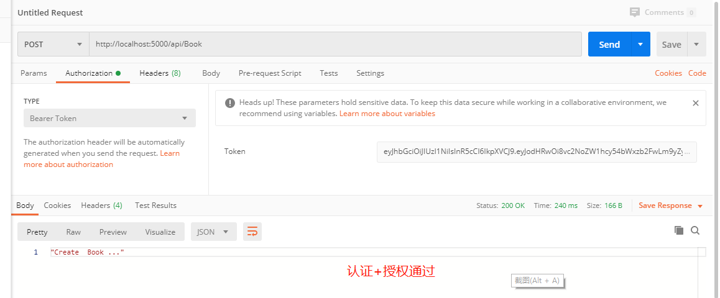Save the request with Save button
Screen dimensions: 720x298
(x=672, y=45)
